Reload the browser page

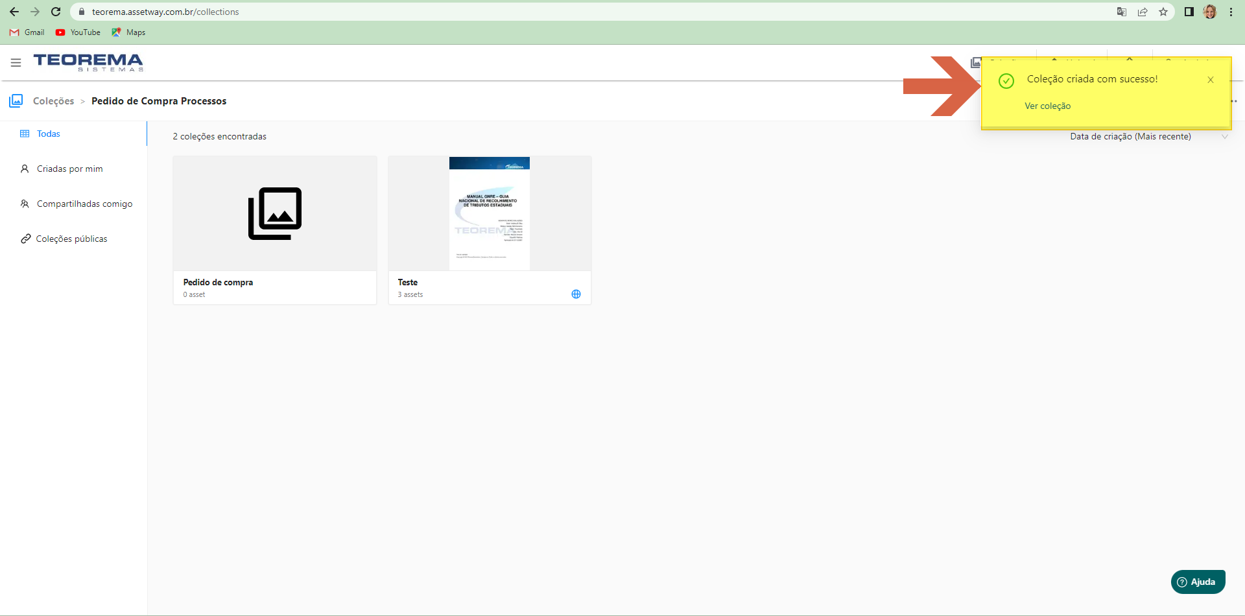click(56, 12)
